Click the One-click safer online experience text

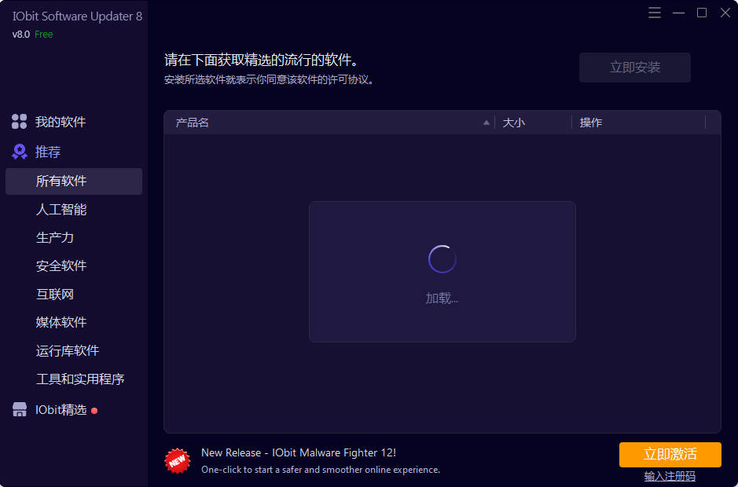pos(321,470)
